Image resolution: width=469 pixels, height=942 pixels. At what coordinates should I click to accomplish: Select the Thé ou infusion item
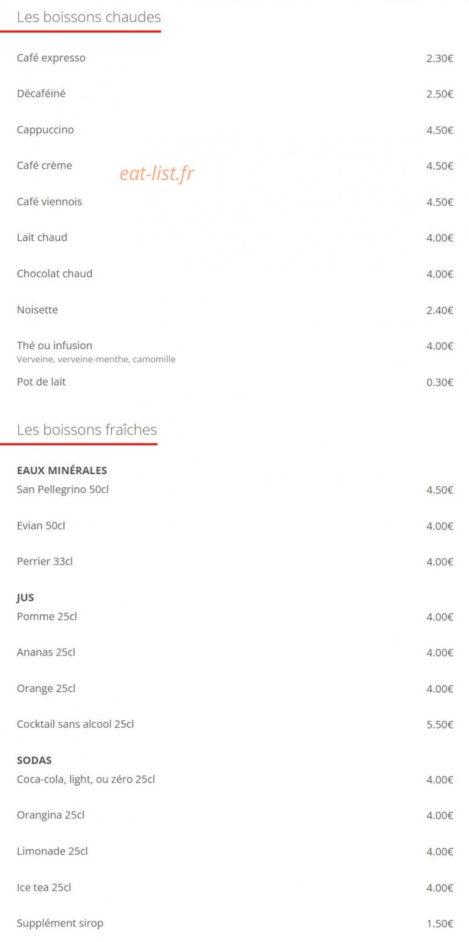click(x=55, y=345)
